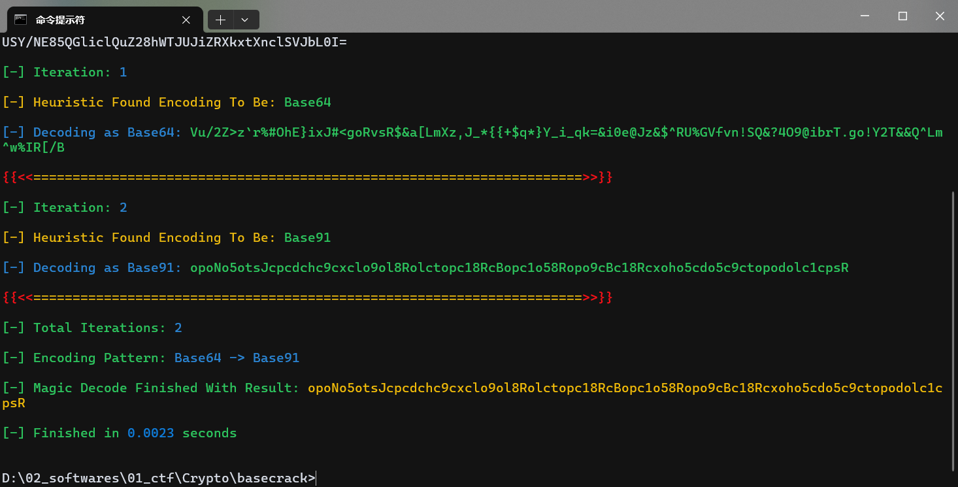Click the 'Finished in 0.0023 seconds' line

click(x=120, y=433)
